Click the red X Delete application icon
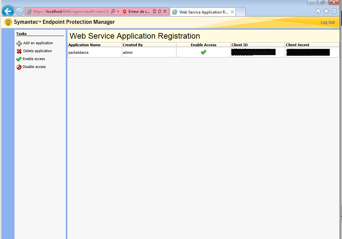Screen dimensions: 342x239 (19, 51)
